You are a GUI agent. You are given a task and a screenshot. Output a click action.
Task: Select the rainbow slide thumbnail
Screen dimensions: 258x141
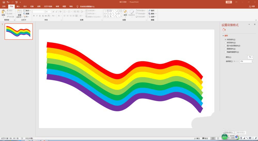(x=19, y=32)
